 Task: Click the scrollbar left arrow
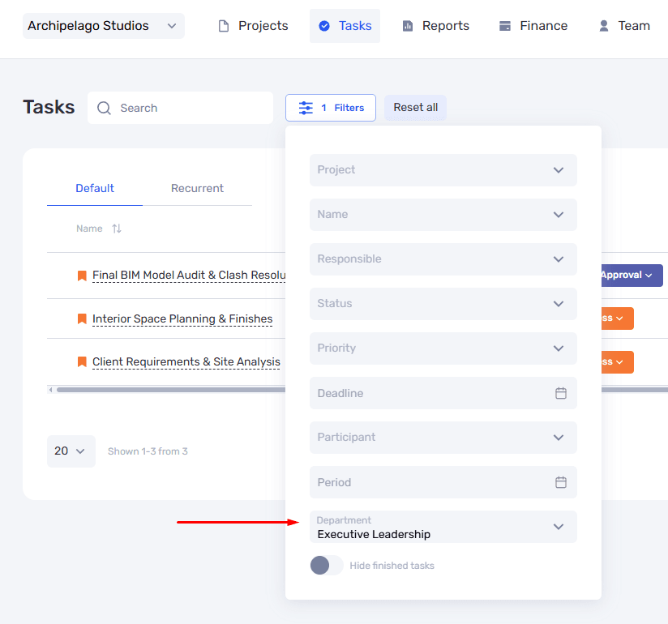(x=51, y=390)
